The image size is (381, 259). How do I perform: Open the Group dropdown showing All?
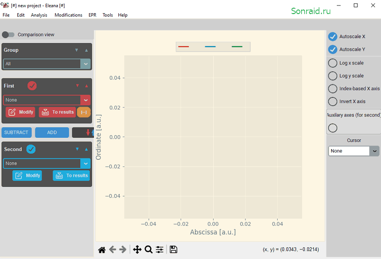[x=47, y=64]
